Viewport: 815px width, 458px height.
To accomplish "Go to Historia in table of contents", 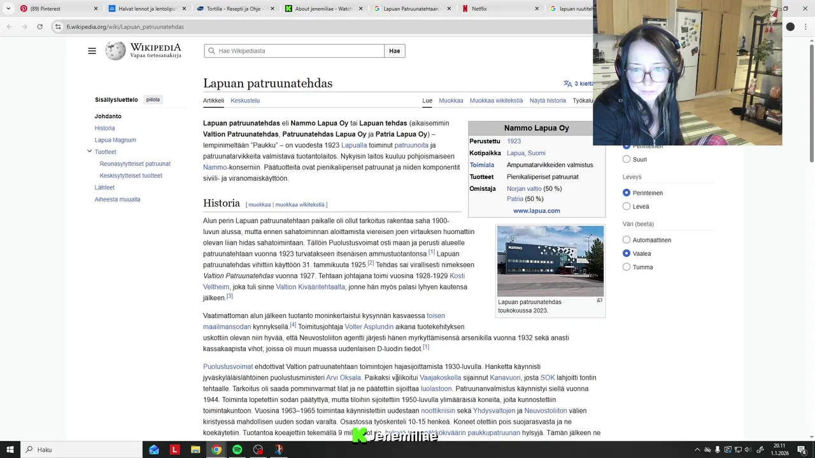I will click(x=105, y=128).
